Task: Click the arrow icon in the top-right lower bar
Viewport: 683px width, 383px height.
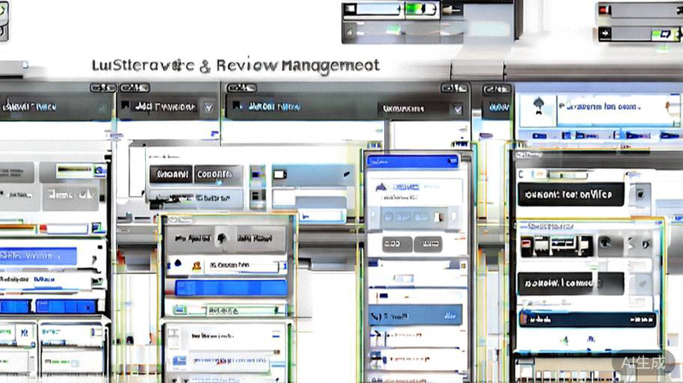Action: (x=604, y=34)
